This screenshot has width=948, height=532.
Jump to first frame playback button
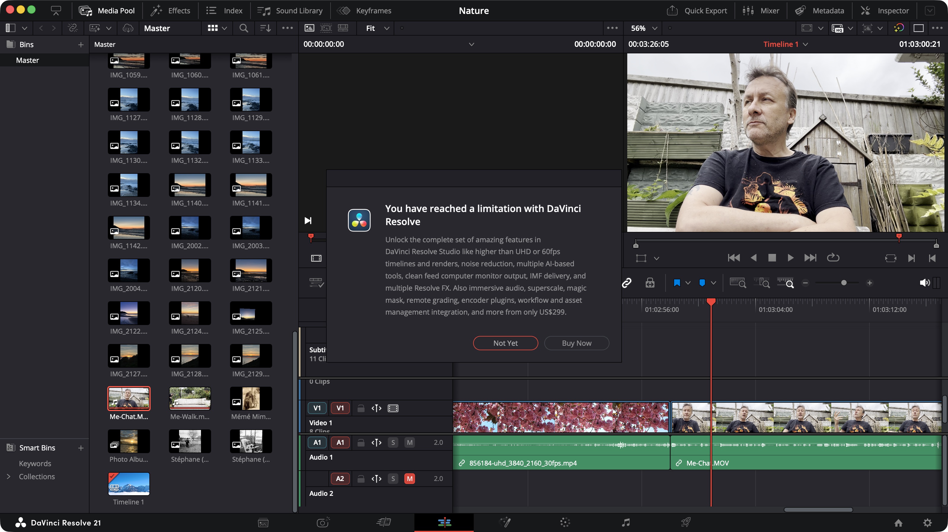click(733, 258)
